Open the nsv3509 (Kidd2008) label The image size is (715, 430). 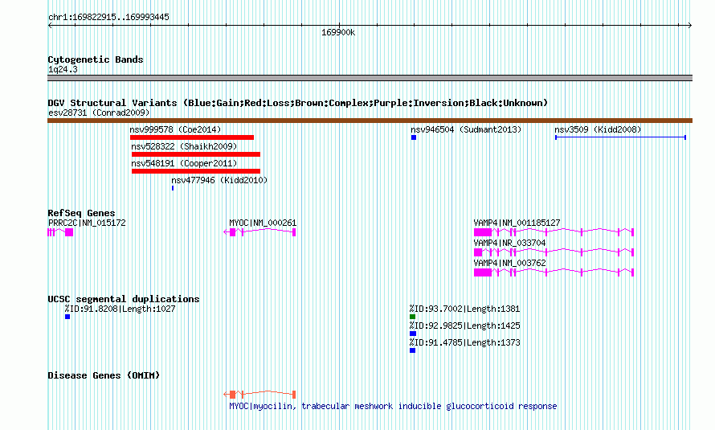click(598, 129)
